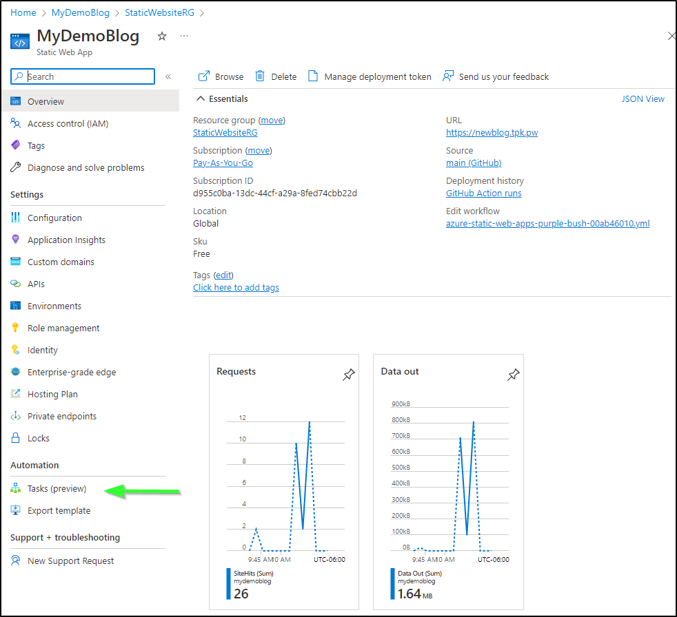677x617 pixels.
Task: Click move next to Resource group
Action: tap(272, 121)
